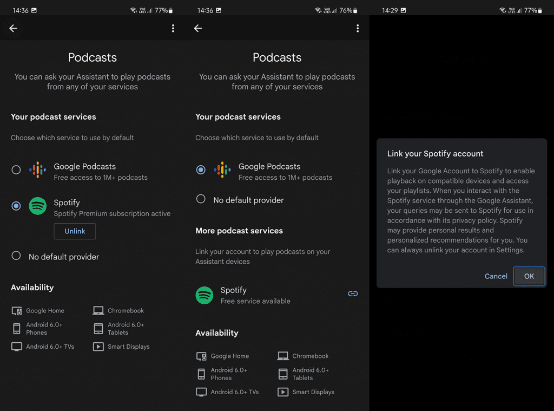Click Android Tablets icon in middle screen

click(x=283, y=374)
